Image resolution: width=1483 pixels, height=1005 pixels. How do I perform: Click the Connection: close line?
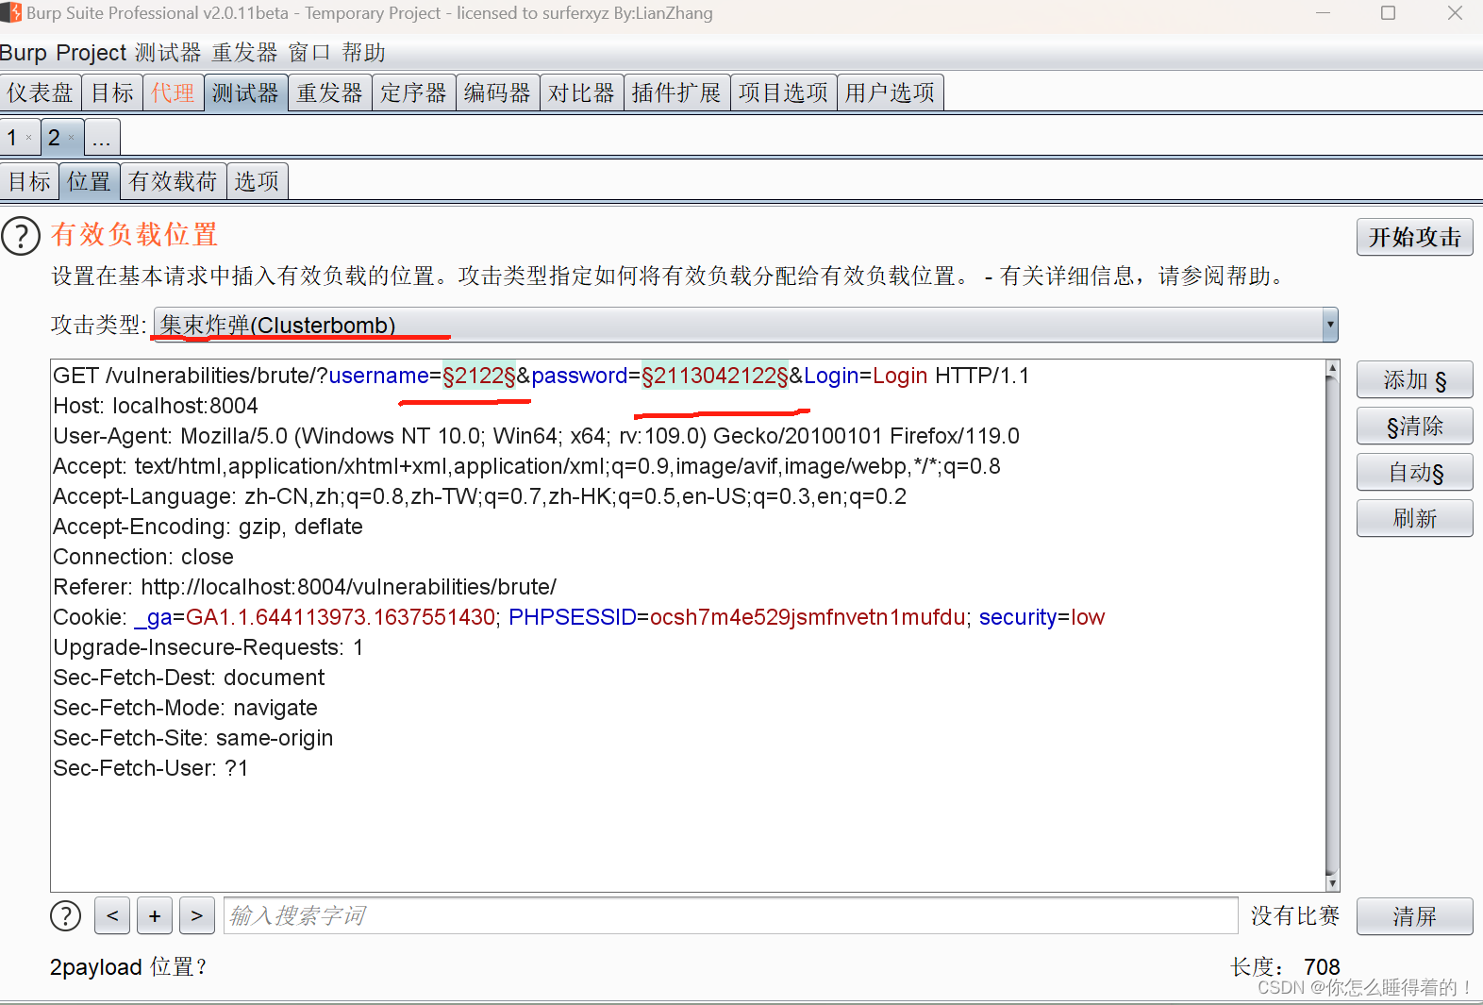143,557
